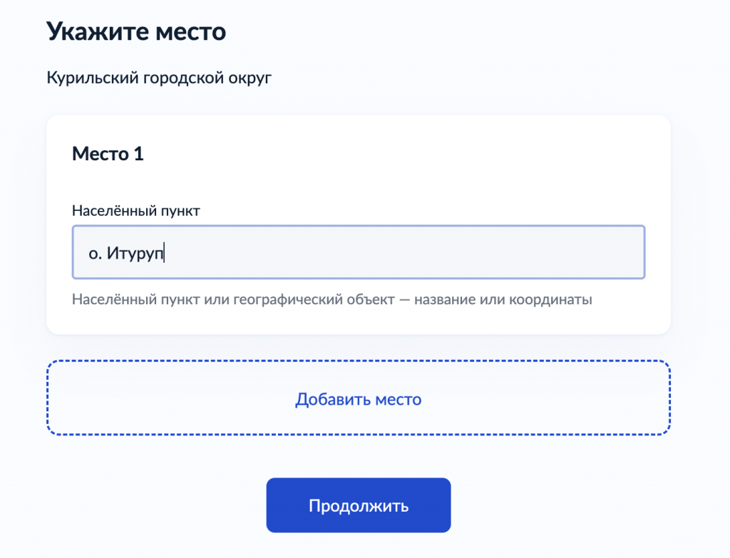730x558 pixels.
Task: Click the word место in page heading
Action: [x=190, y=33]
